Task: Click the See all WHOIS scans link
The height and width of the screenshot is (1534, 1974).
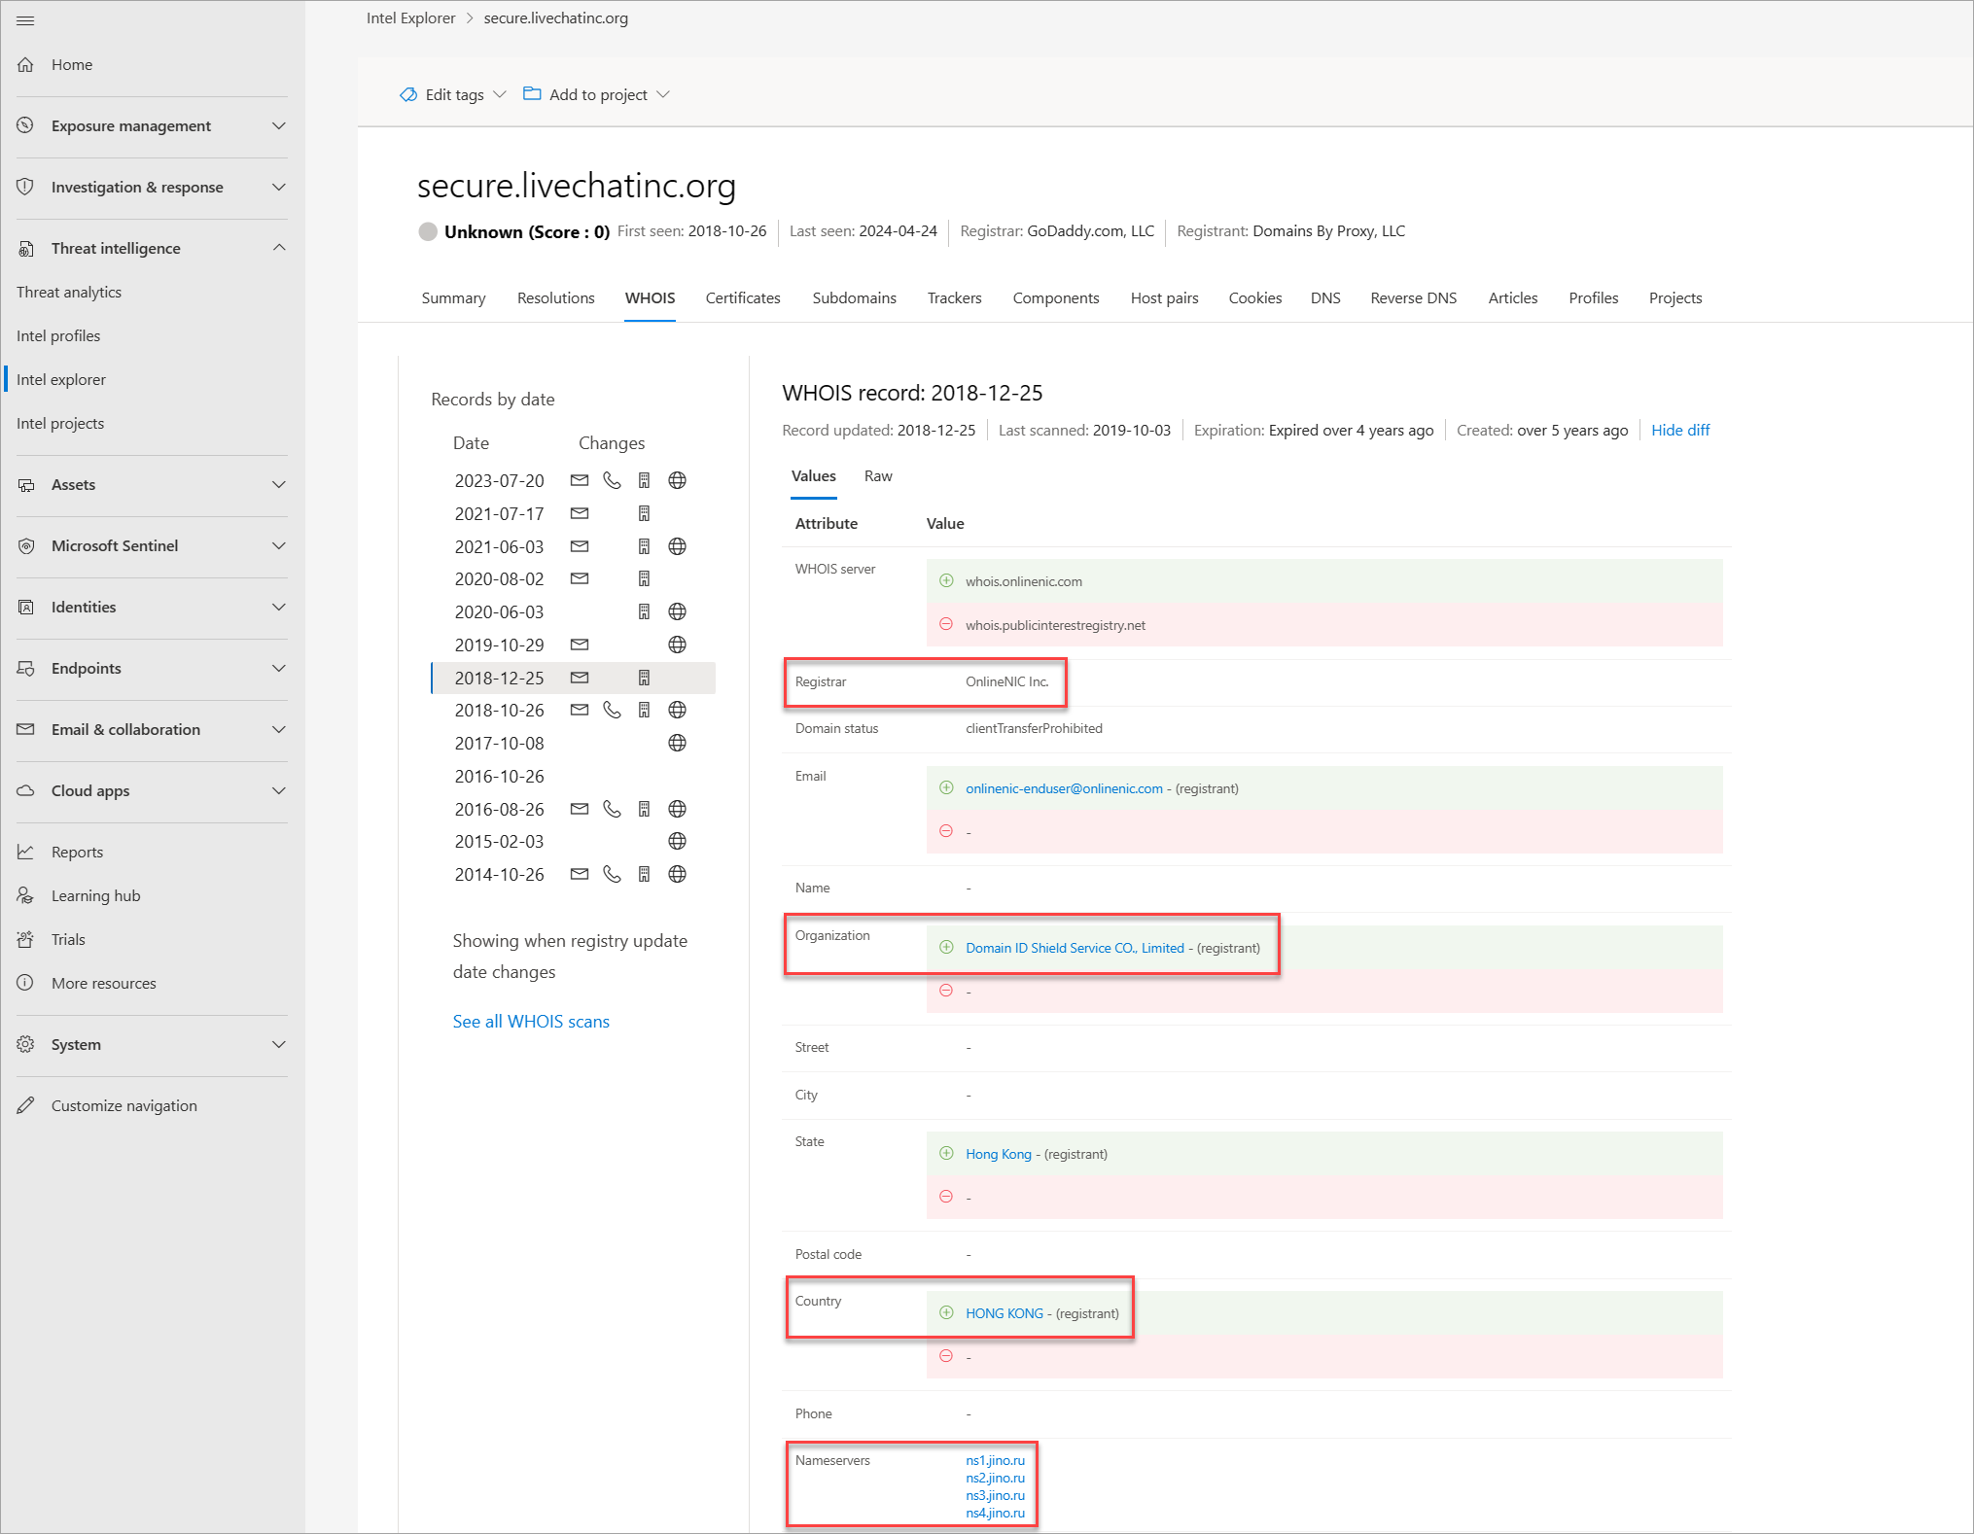Action: click(x=531, y=1021)
